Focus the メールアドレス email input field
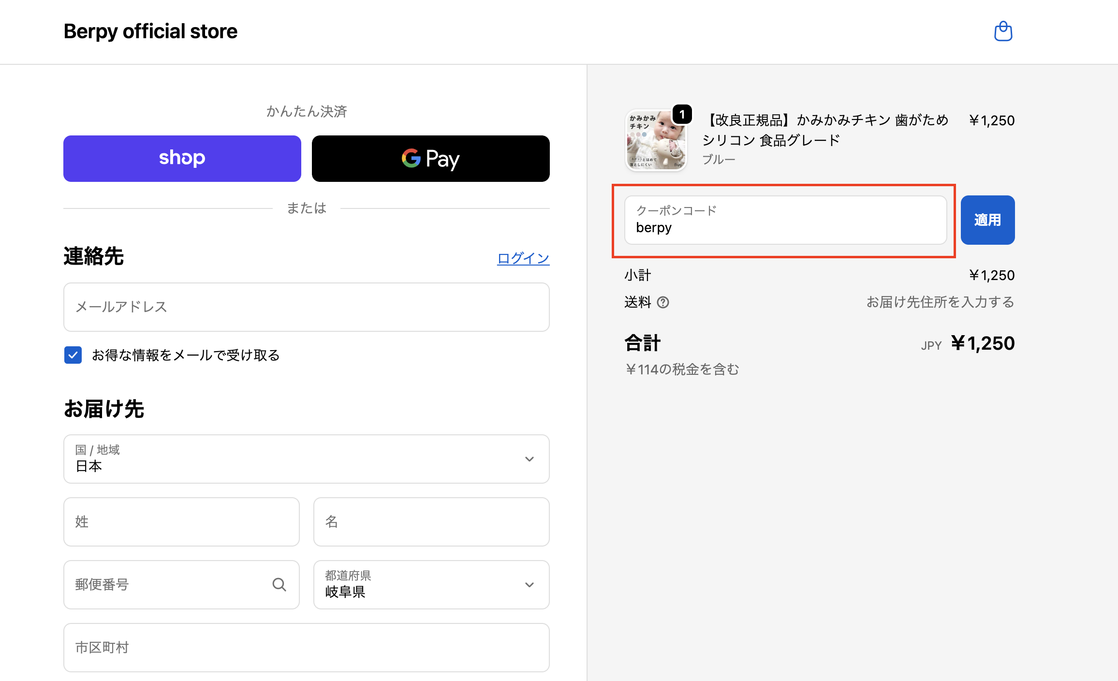The image size is (1118, 681). (306, 307)
